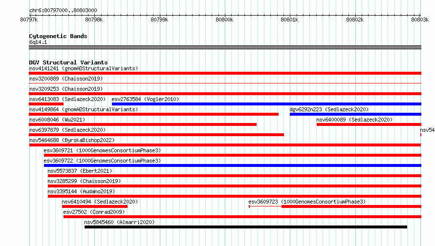Open nsv6400089 (Sedlazeck2020) label
The image size is (435, 246).
354,120
